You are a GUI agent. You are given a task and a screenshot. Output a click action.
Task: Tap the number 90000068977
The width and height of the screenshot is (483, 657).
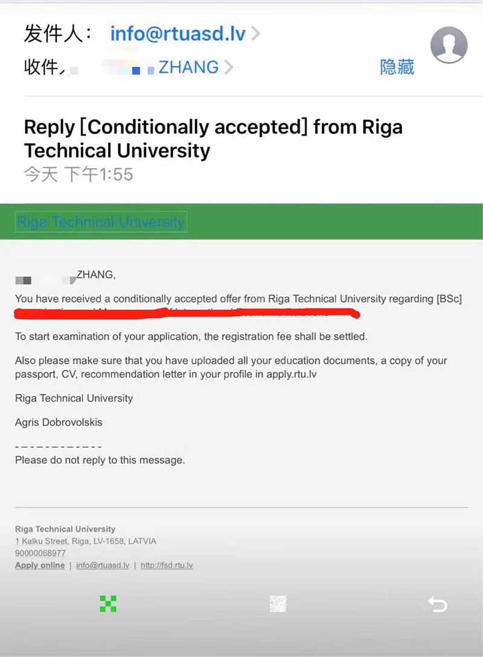pos(40,553)
